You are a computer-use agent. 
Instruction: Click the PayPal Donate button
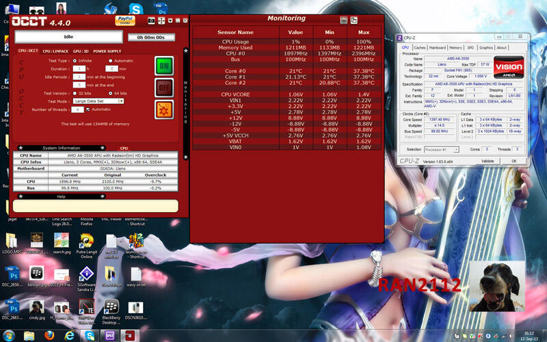125,21
